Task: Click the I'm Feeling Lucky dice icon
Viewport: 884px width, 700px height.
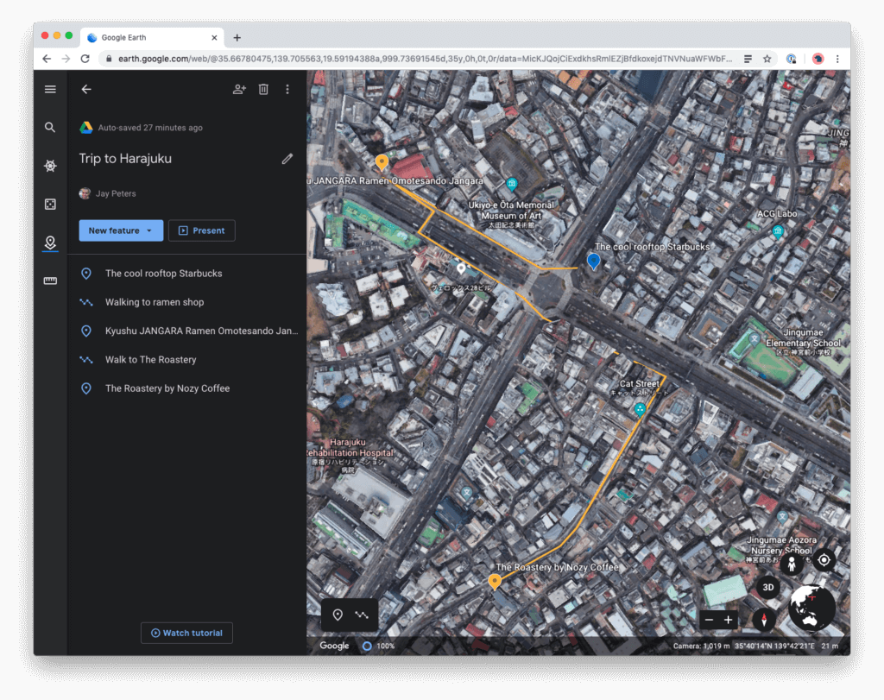Action: pos(50,205)
